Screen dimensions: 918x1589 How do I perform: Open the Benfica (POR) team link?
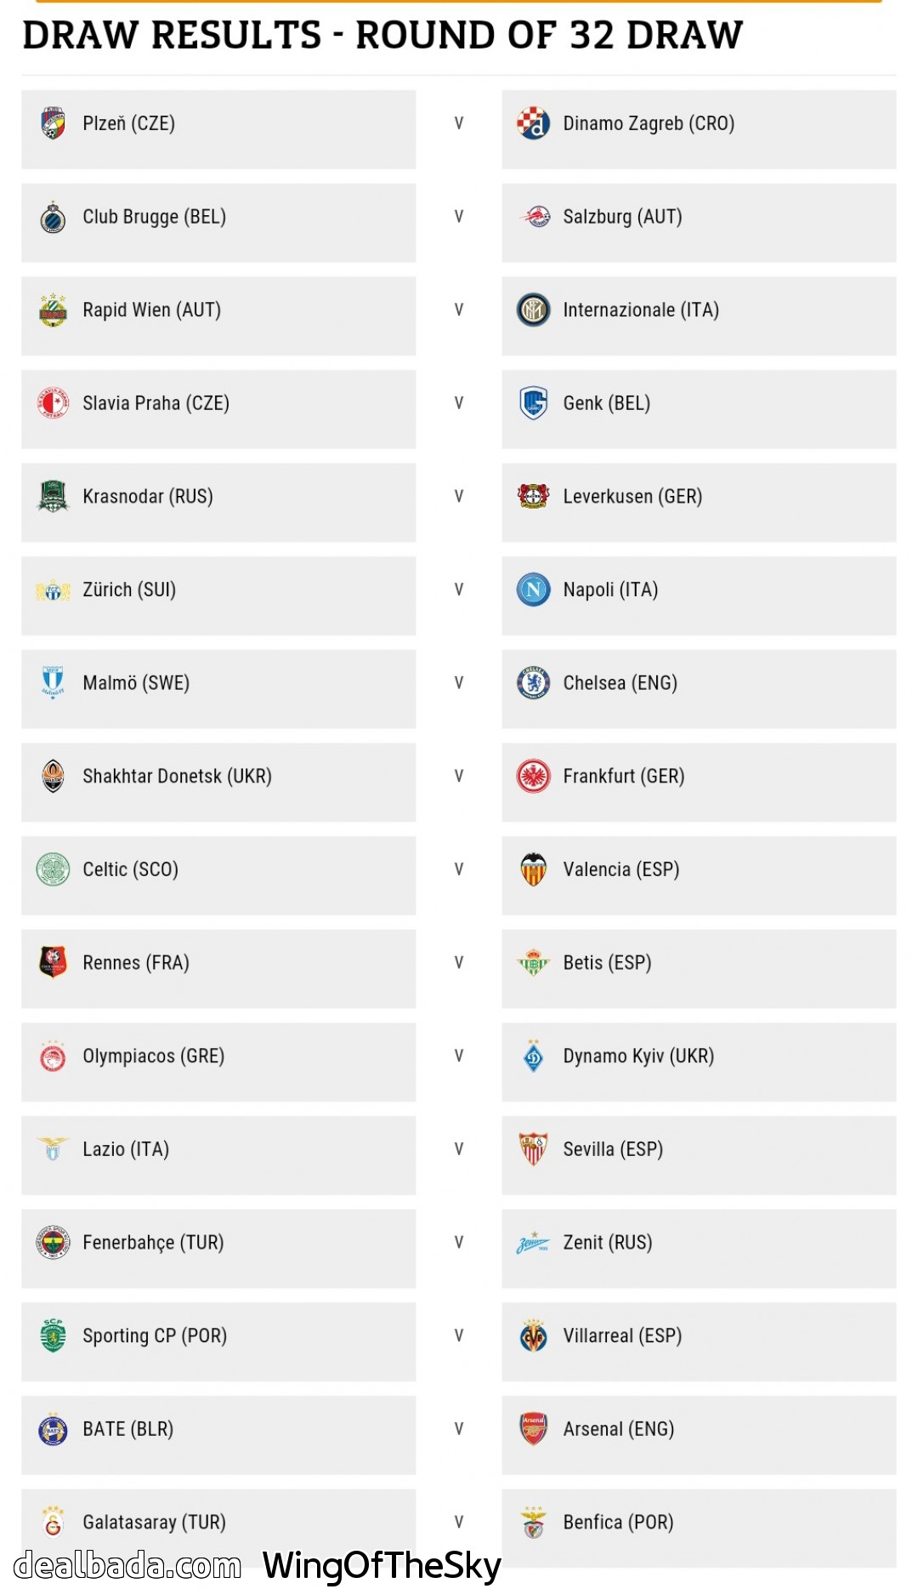click(x=618, y=1523)
